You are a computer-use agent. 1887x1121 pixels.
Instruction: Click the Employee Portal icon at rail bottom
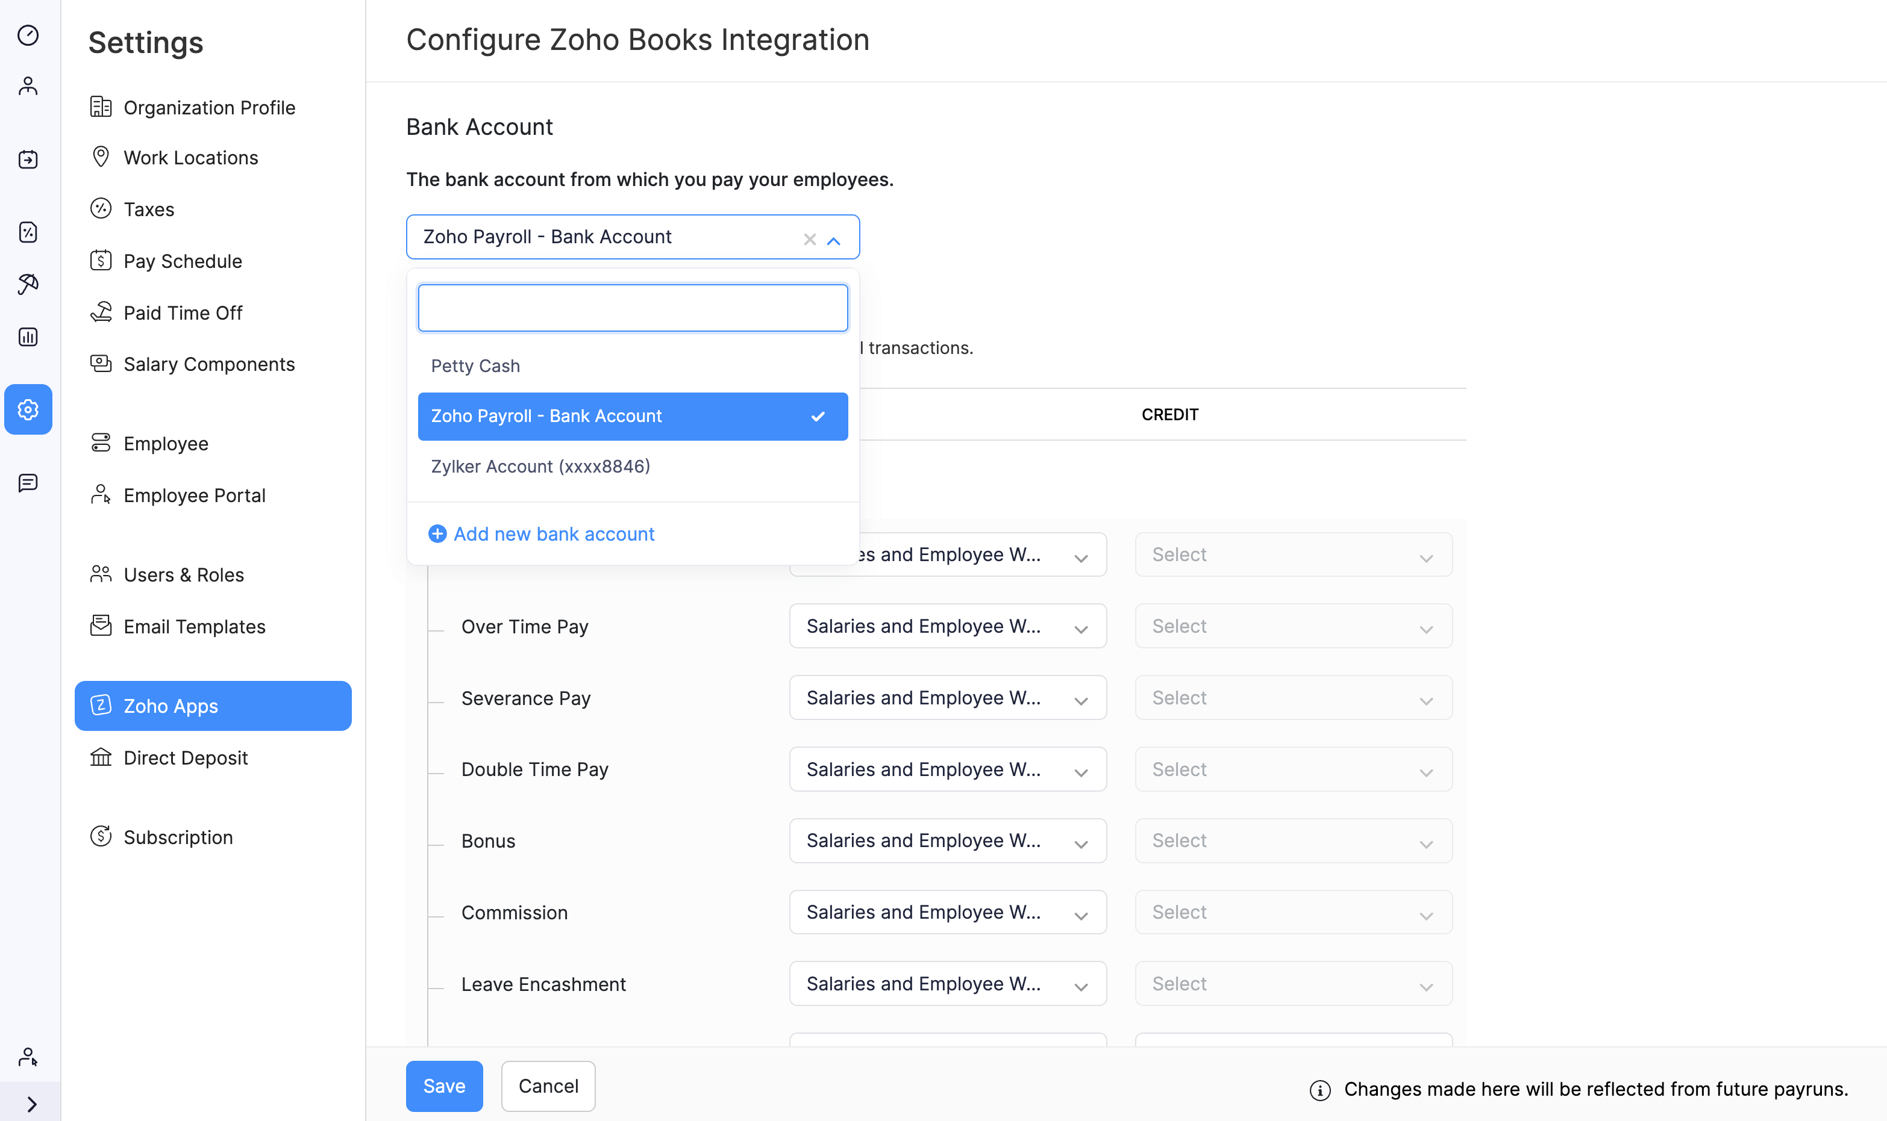pyautogui.click(x=28, y=1057)
